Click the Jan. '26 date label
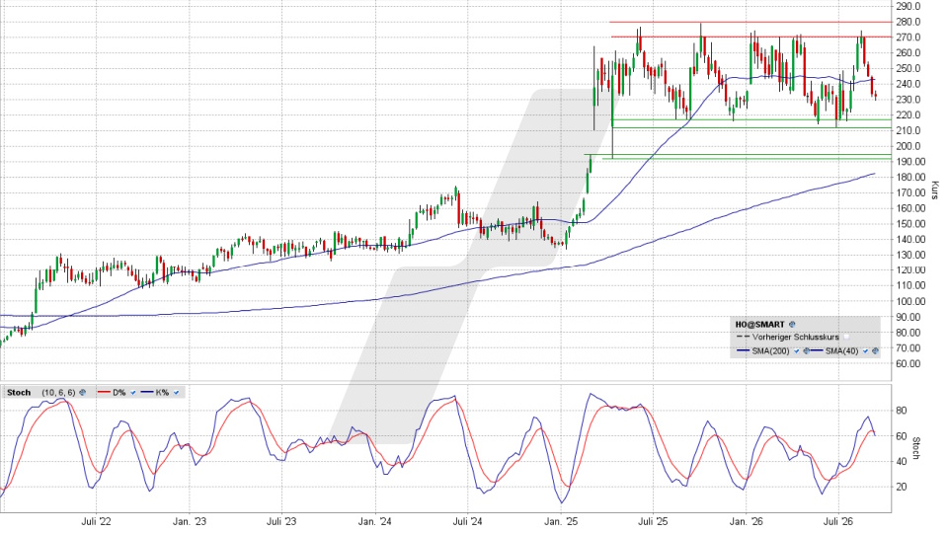The image size is (948, 533). tap(747, 521)
